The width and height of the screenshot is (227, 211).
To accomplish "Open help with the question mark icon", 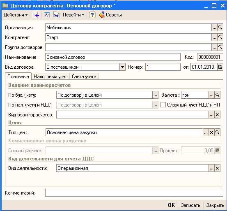I will pyautogui.click(x=92, y=15).
